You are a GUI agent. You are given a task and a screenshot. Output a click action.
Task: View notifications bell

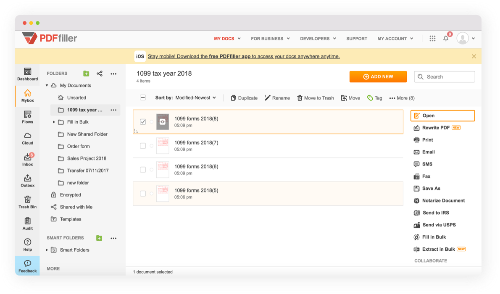pyautogui.click(x=446, y=39)
